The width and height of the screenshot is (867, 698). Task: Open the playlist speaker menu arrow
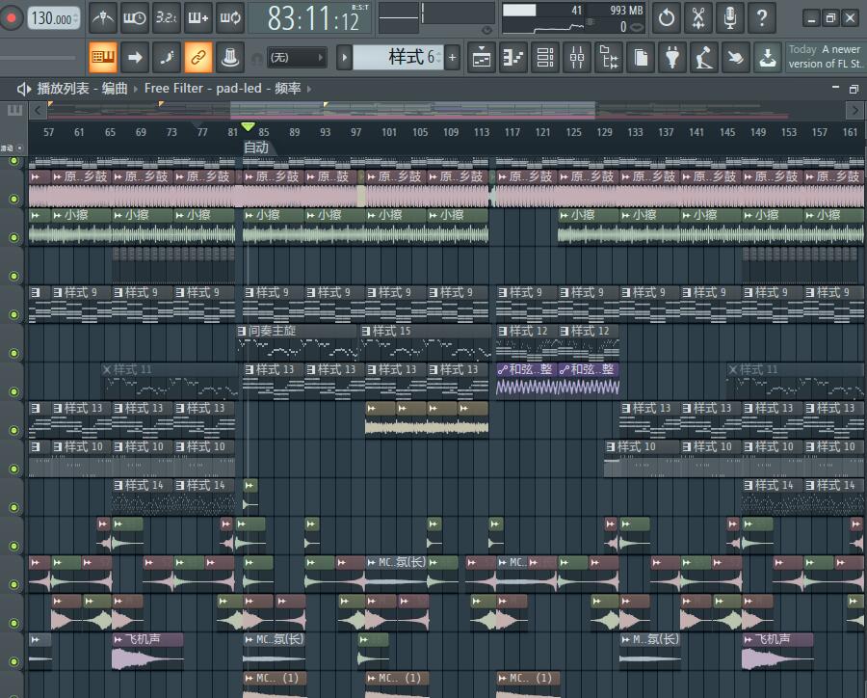point(24,89)
